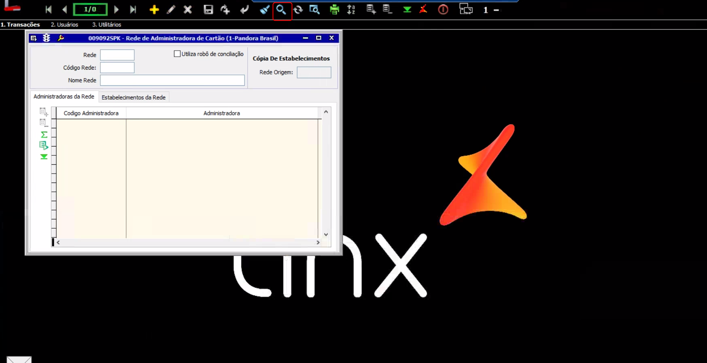Screen dimensions: 707x363
Task: Go to the next record
Action: (117, 9)
